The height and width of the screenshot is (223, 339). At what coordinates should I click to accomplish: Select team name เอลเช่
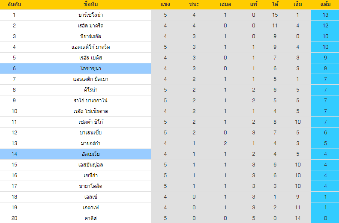[x=91, y=197]
